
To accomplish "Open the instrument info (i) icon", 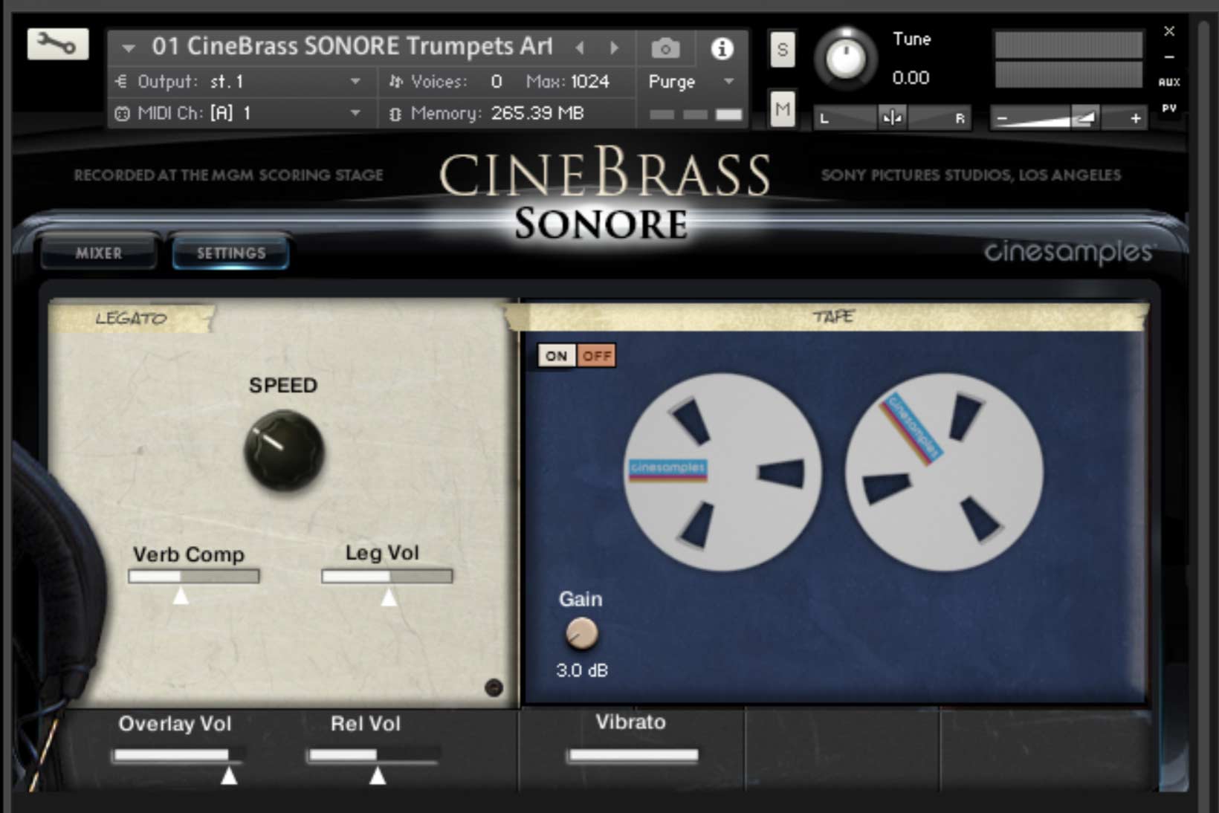I will tap(722, 49).
